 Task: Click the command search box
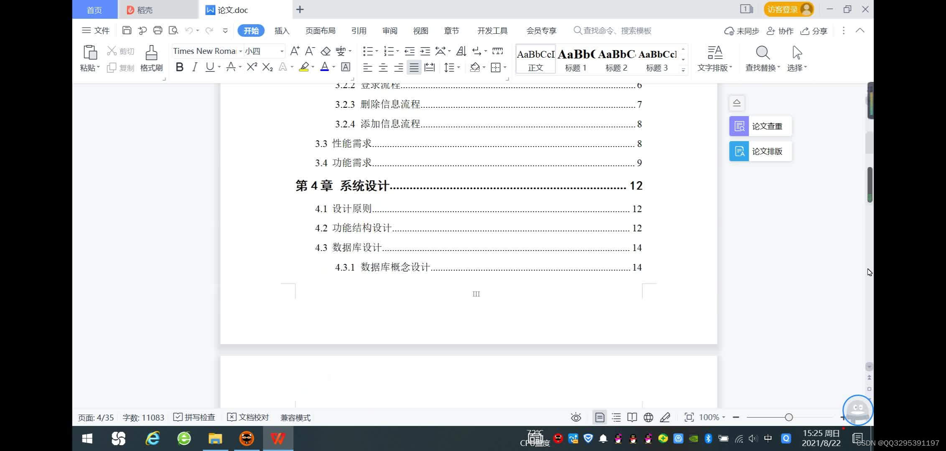pyautogui.click(x=613, y=30)
